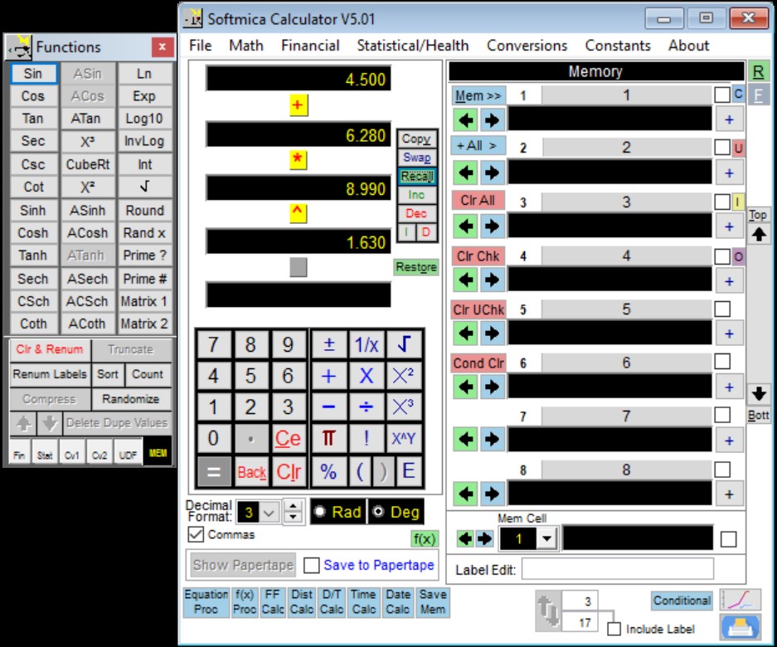
Task: Click the square root button in Functions panel
Action: point(144,187)
